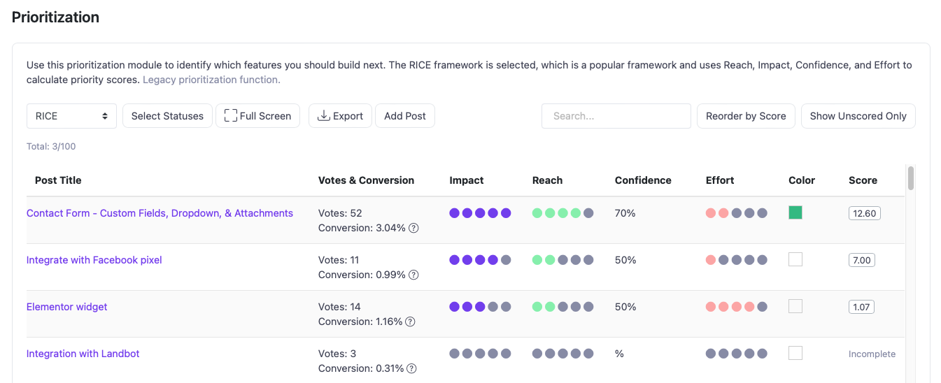Set Elementor widget reach to third dot

[563, 307]
